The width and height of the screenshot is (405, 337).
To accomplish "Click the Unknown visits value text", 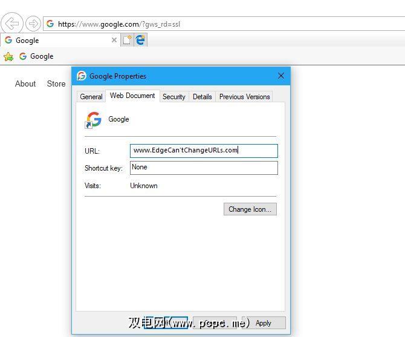I will 144,186.
